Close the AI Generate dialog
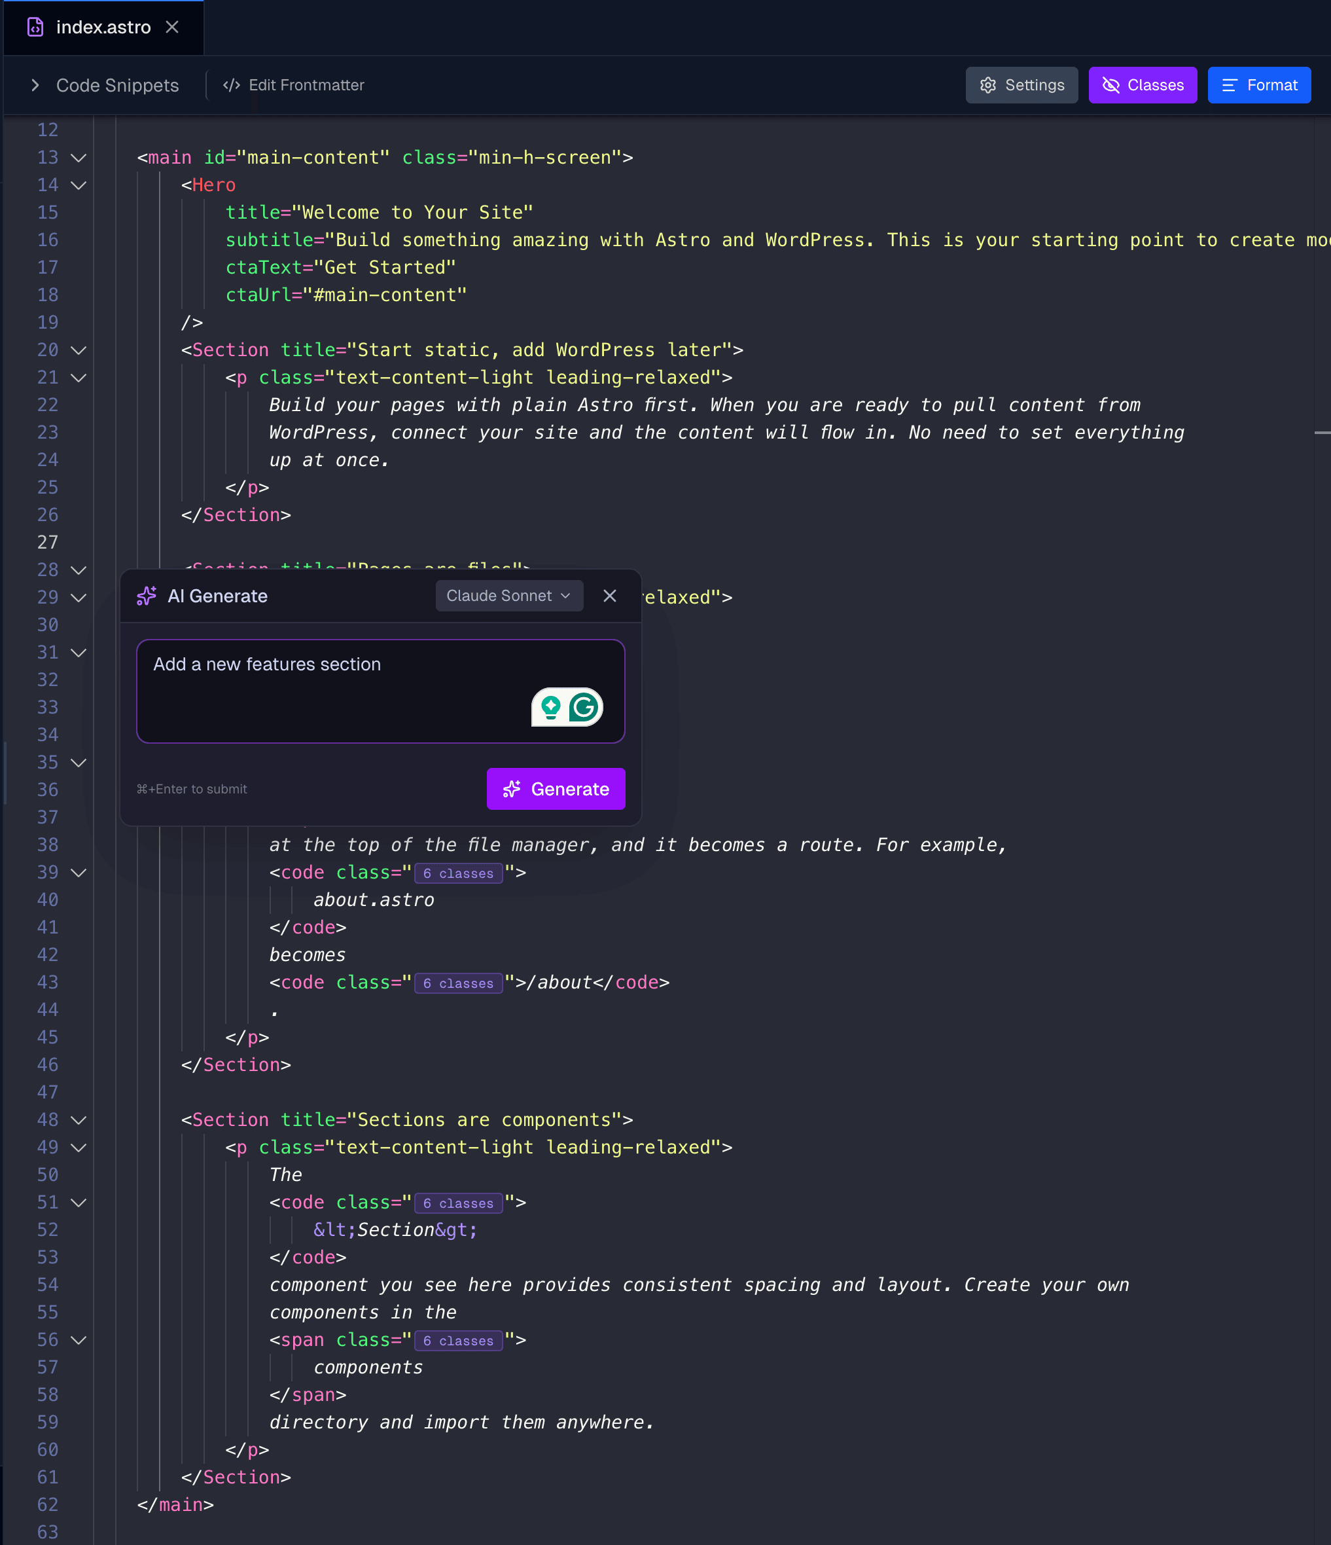Viewport: 1331px width, 1545px height. (x=610, y=595)
